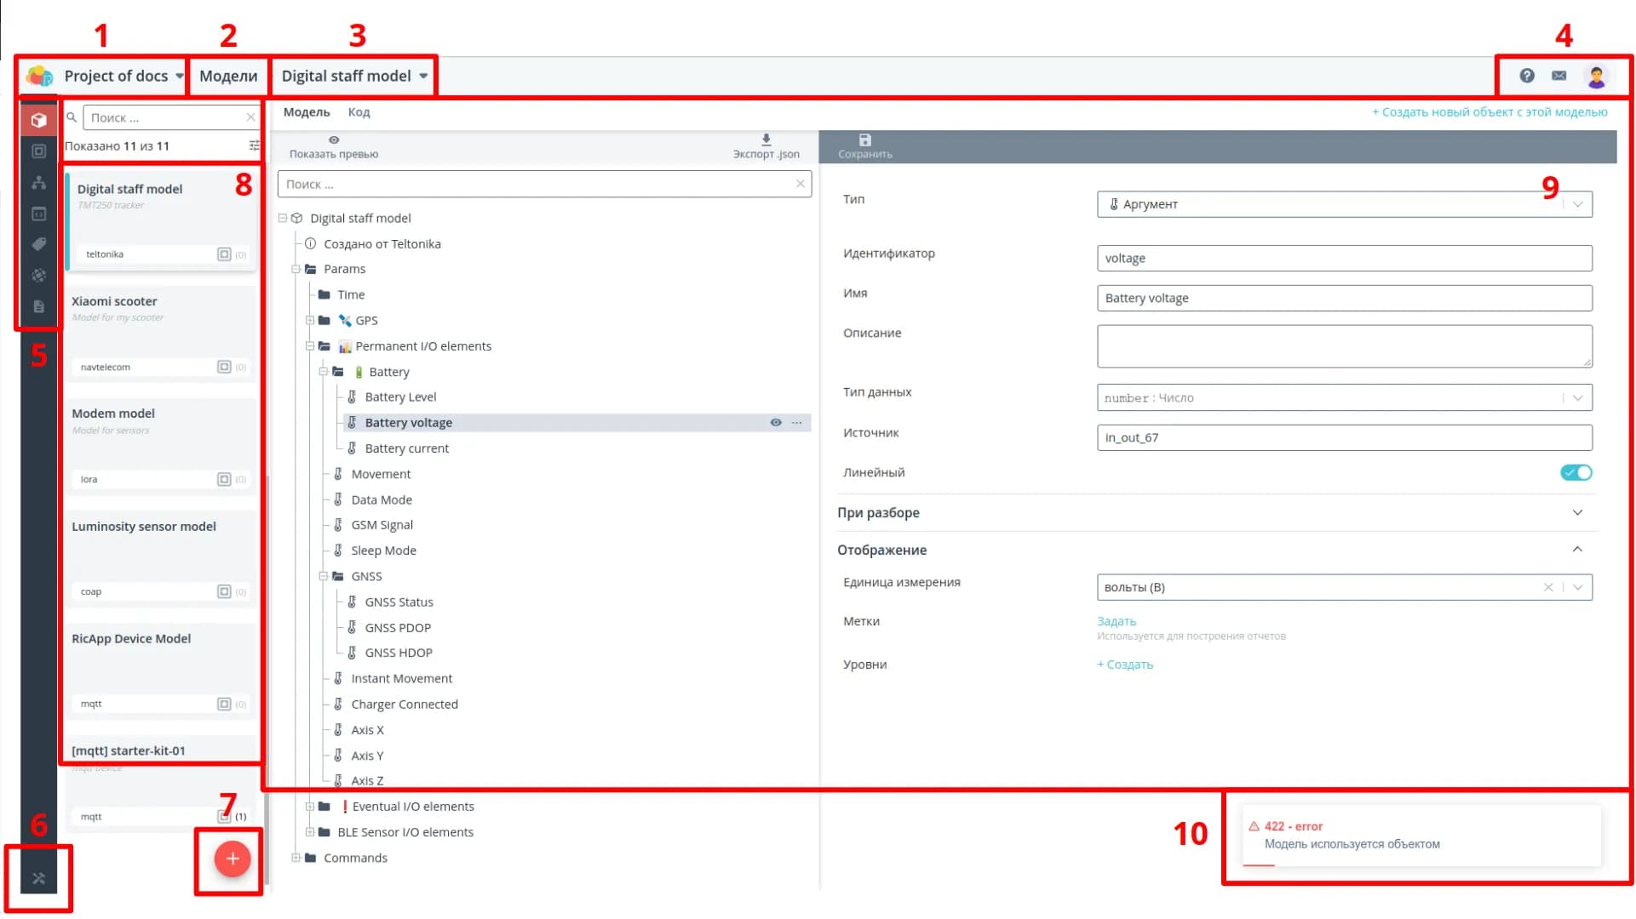Click the red plus add-model button

(x=232, y=859)
